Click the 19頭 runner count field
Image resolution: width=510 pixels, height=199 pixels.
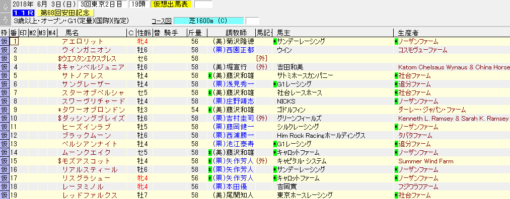139,4
